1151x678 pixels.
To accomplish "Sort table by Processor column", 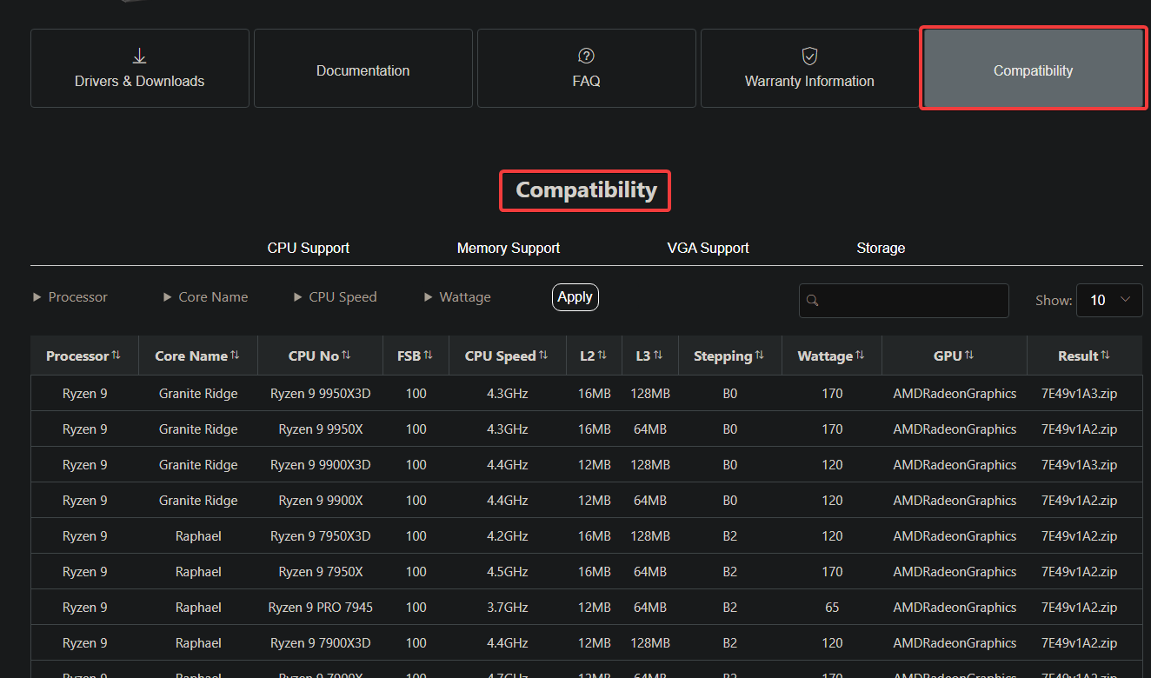I will [x=84, y=356].
